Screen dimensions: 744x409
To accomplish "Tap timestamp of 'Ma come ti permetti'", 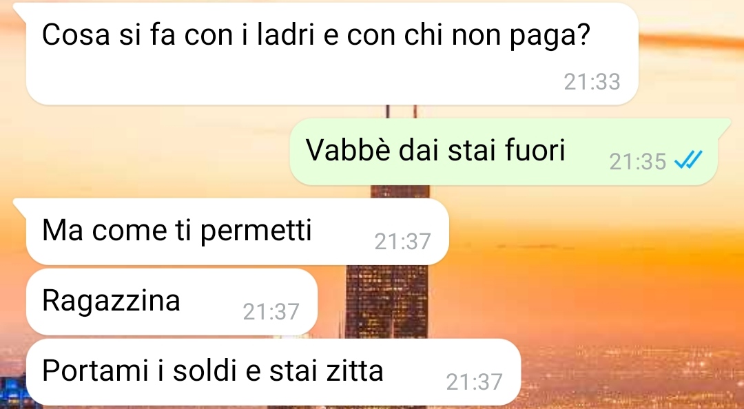I will click(x=402, y=242).
